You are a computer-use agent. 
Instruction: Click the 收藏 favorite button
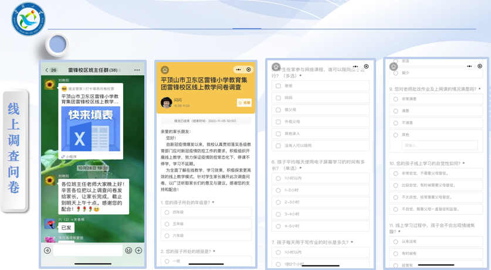tap(244, 102)
